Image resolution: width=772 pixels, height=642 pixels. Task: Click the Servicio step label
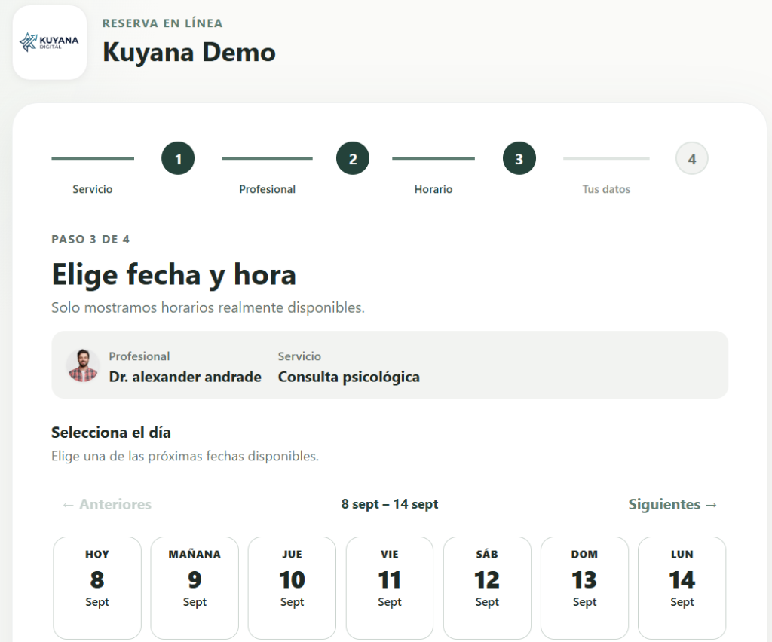click(93, 189)
